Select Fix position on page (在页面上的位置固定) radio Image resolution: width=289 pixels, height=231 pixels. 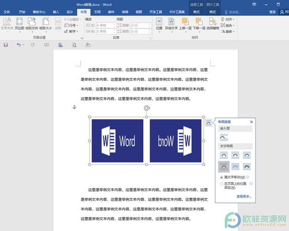(x=221, y=184)
